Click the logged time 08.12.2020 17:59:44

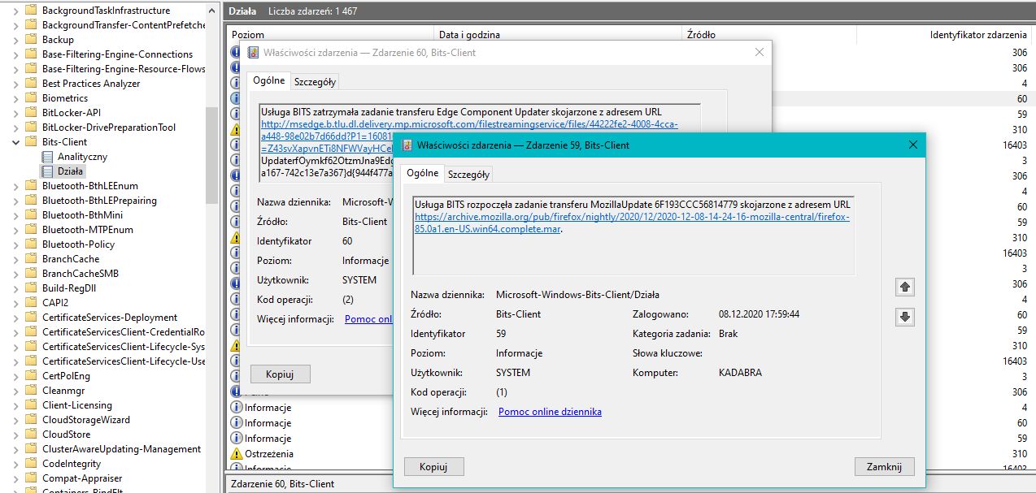(x=759, y=314)
